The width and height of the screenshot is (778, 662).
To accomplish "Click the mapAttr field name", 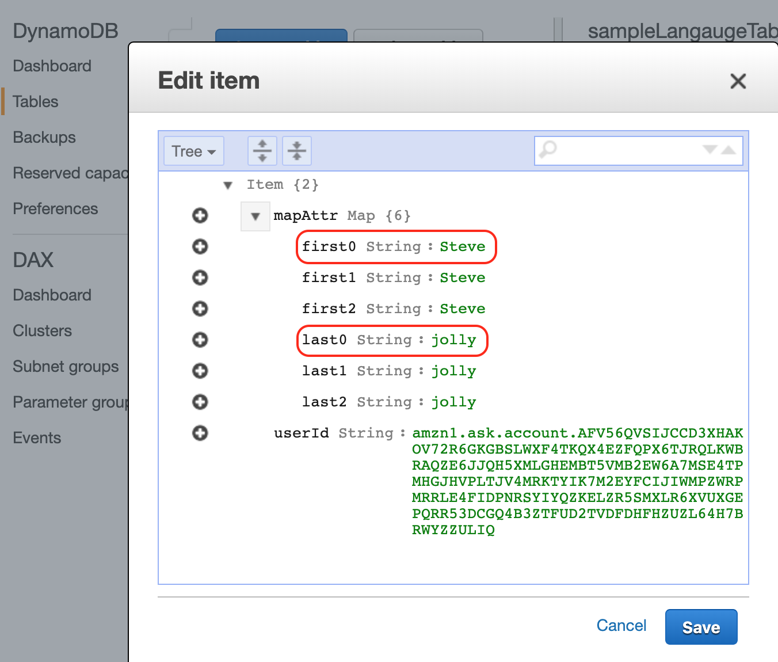I will coord(306,216).
